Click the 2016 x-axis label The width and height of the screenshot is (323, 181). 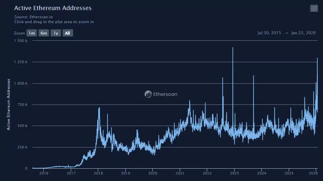[x=44, y=173]
